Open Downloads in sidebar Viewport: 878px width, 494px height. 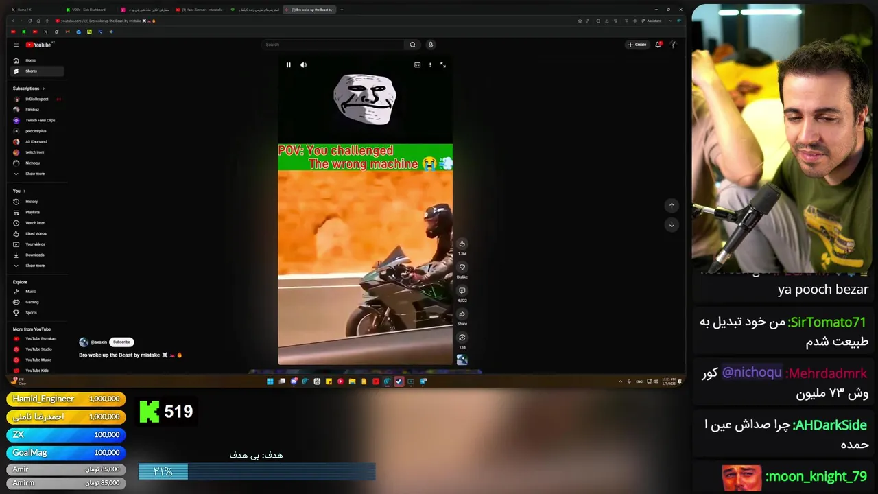pos(38,255)
